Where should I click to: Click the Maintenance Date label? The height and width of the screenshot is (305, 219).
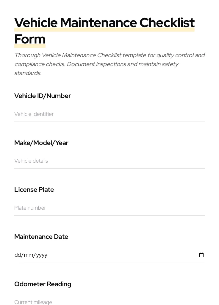[x=41, y=237]
